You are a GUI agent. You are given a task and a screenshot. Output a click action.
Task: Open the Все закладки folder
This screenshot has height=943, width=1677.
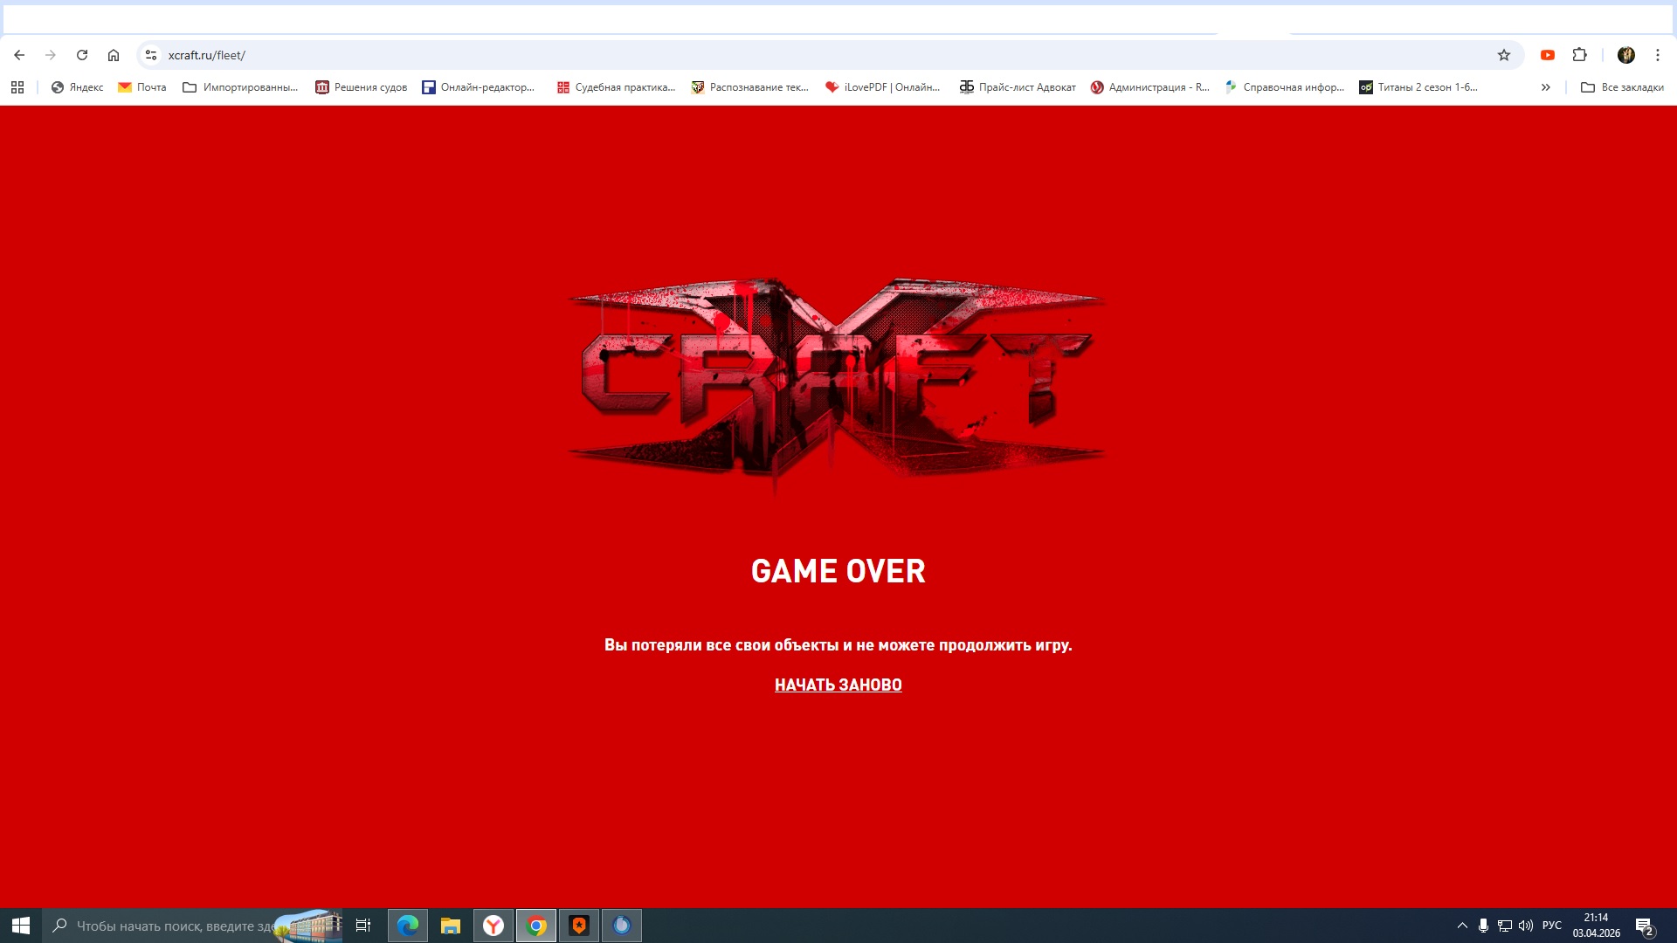pyautogui.click(x=1622, y=87)
